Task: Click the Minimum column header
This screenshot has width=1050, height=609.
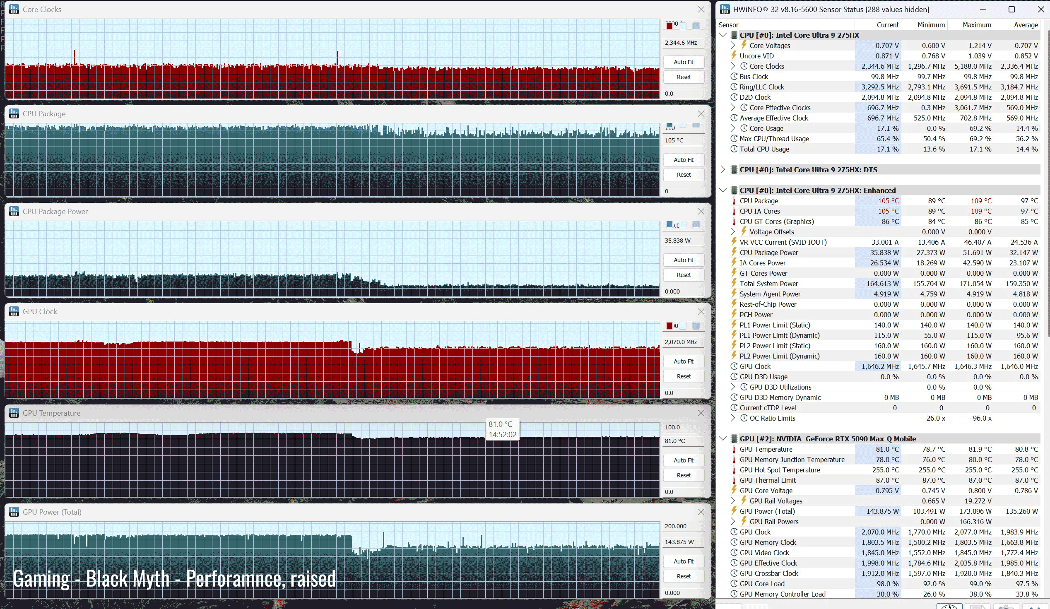Action: coord(924,25)
